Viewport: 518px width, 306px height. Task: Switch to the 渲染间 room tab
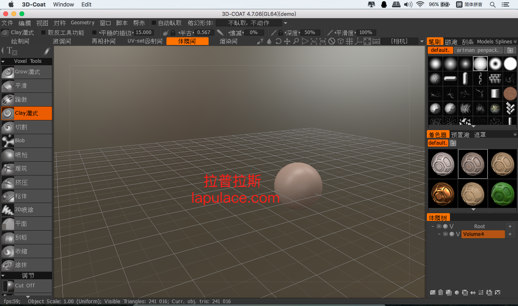tap(228, 41)
